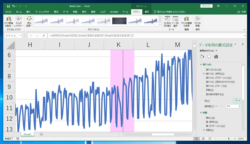This screenshot has height=144, width=250.
Task: Click the Move Chart (グラフの移動) icon
Action: [x=197, y=21]
